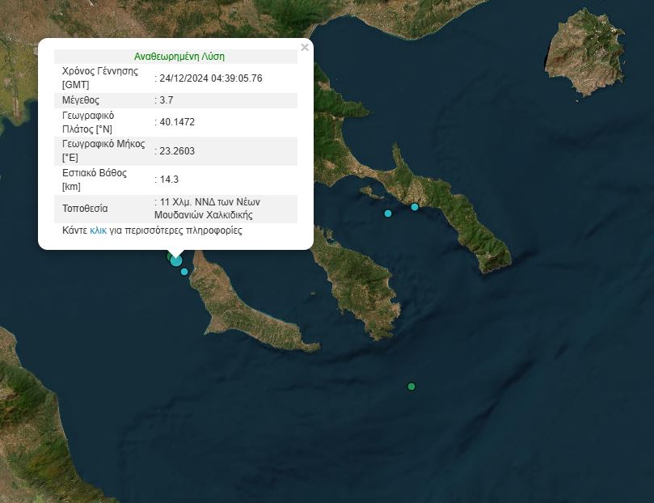Click the 'Μέγεθος' label in the popup
The width and height of the screenshot is (654, 503).
coord(81,100)
